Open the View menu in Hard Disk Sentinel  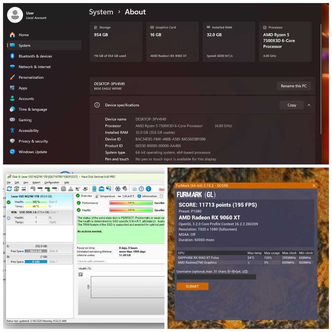pyautogui.click(x=26, y=182)
